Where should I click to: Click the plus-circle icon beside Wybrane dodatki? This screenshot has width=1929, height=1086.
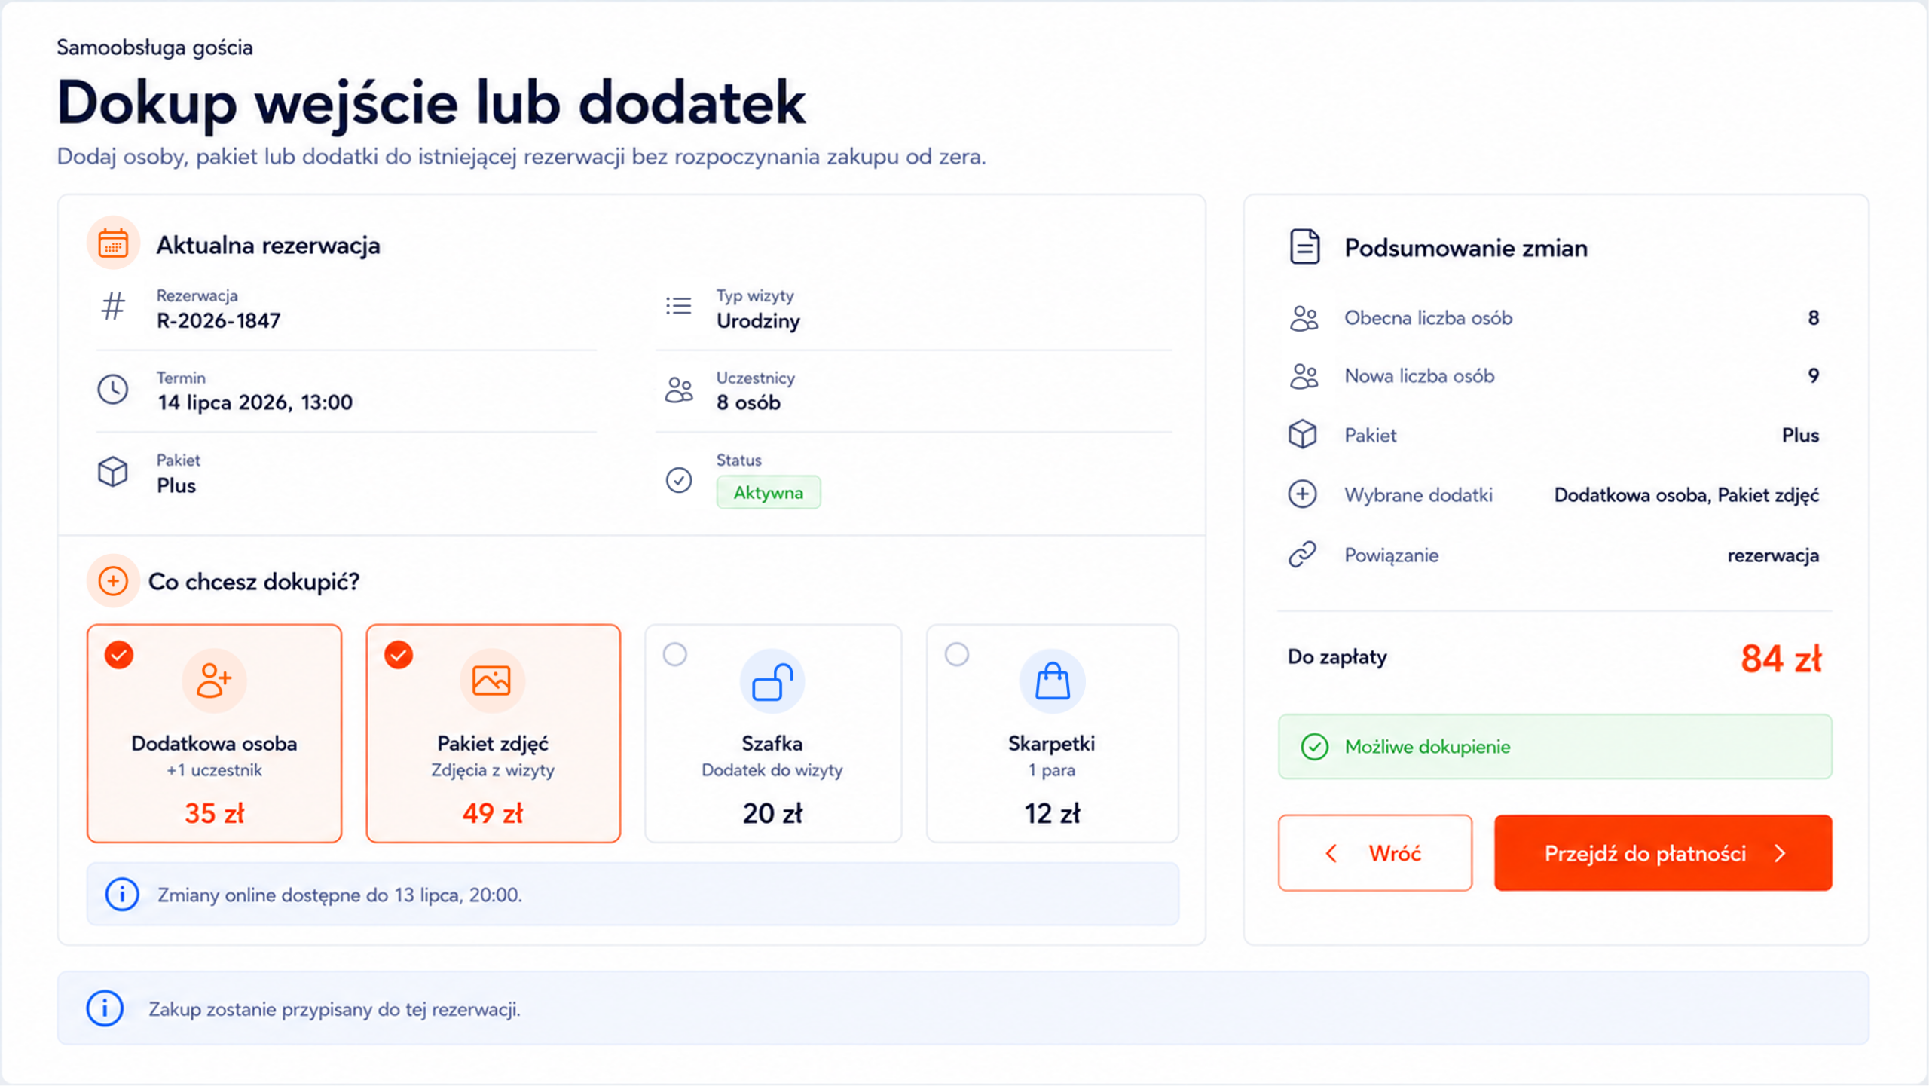point(1303,494)
